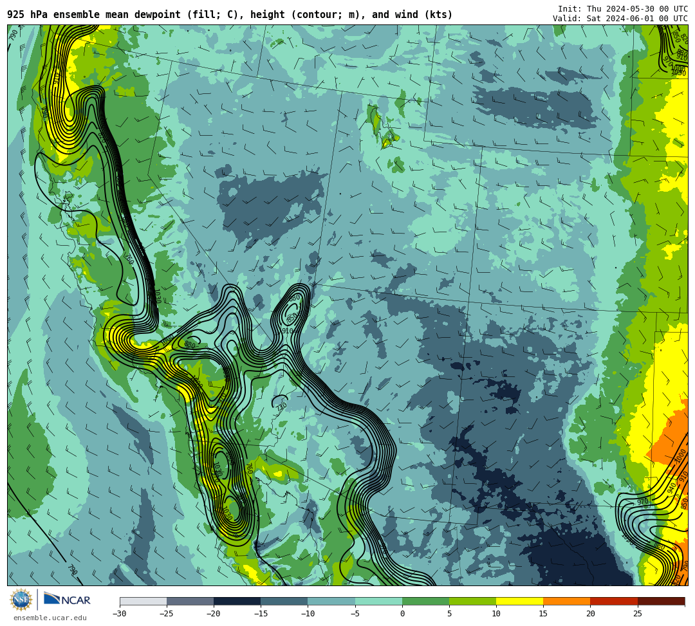The image size is (695, 626).
Task: Select the Valid time Sat 2024-06-01 00 UTC
Action: coord(620,18)
